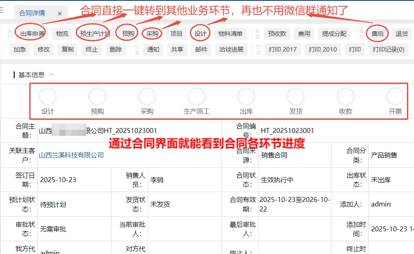414x254 pixels.
Task: Click the 发货 progress stage icon
Action: point(295,96)
